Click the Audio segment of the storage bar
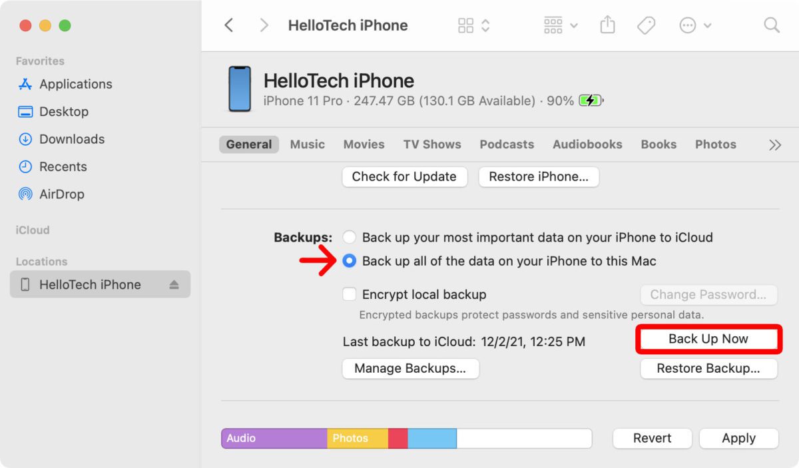The height and width of the screenshot is (468, 799). tap(273, 438)
